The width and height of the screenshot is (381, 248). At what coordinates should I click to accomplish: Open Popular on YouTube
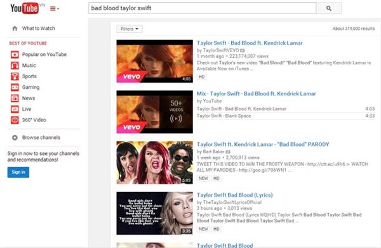pyautogui.click(x=44, y=55)
